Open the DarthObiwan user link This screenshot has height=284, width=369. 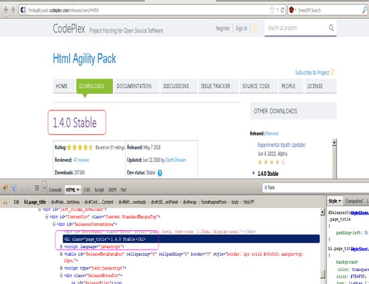point(176,160)
